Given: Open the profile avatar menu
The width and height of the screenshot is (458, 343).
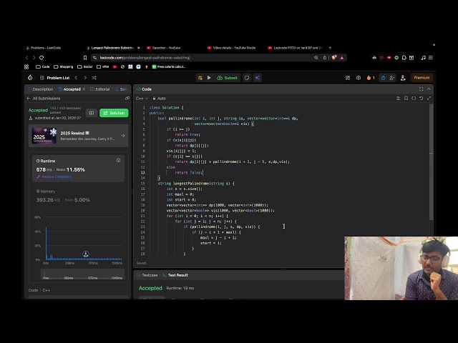Looking at the screenshot, I should [403, 78].
